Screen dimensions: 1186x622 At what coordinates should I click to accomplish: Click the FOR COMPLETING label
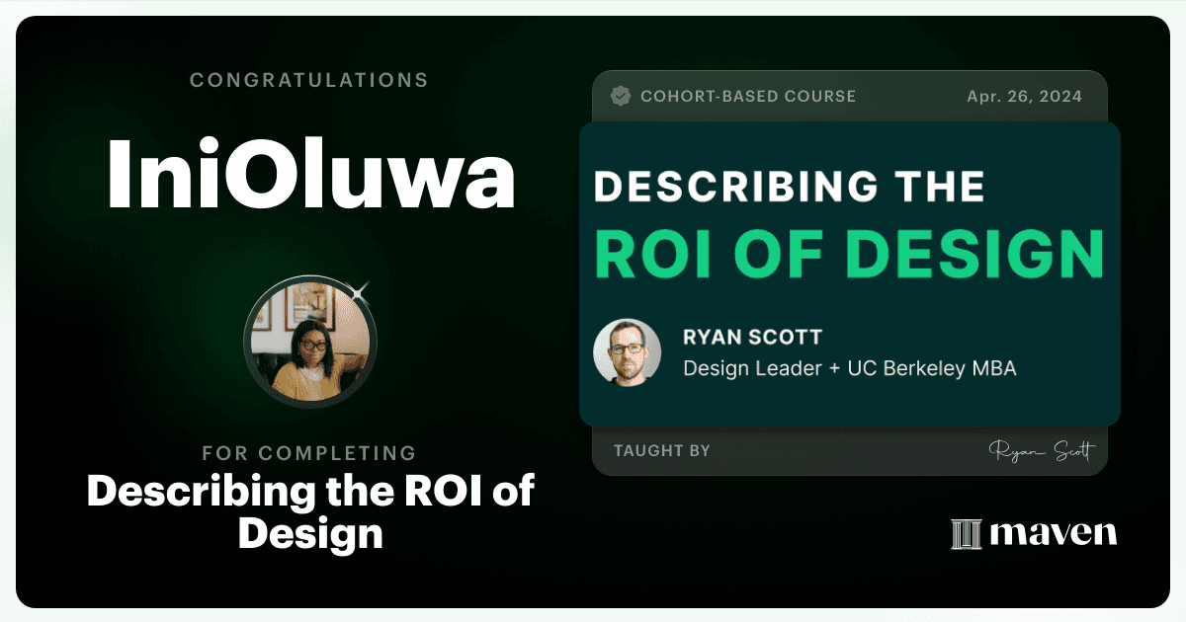tap(309, 453)
